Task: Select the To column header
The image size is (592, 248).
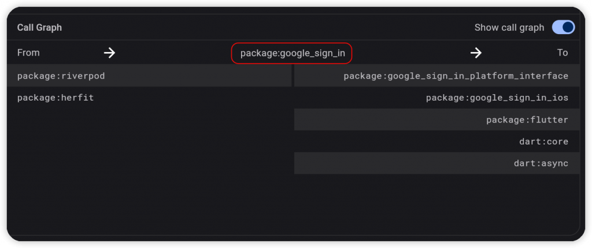Action: click(x=563, y=53)
